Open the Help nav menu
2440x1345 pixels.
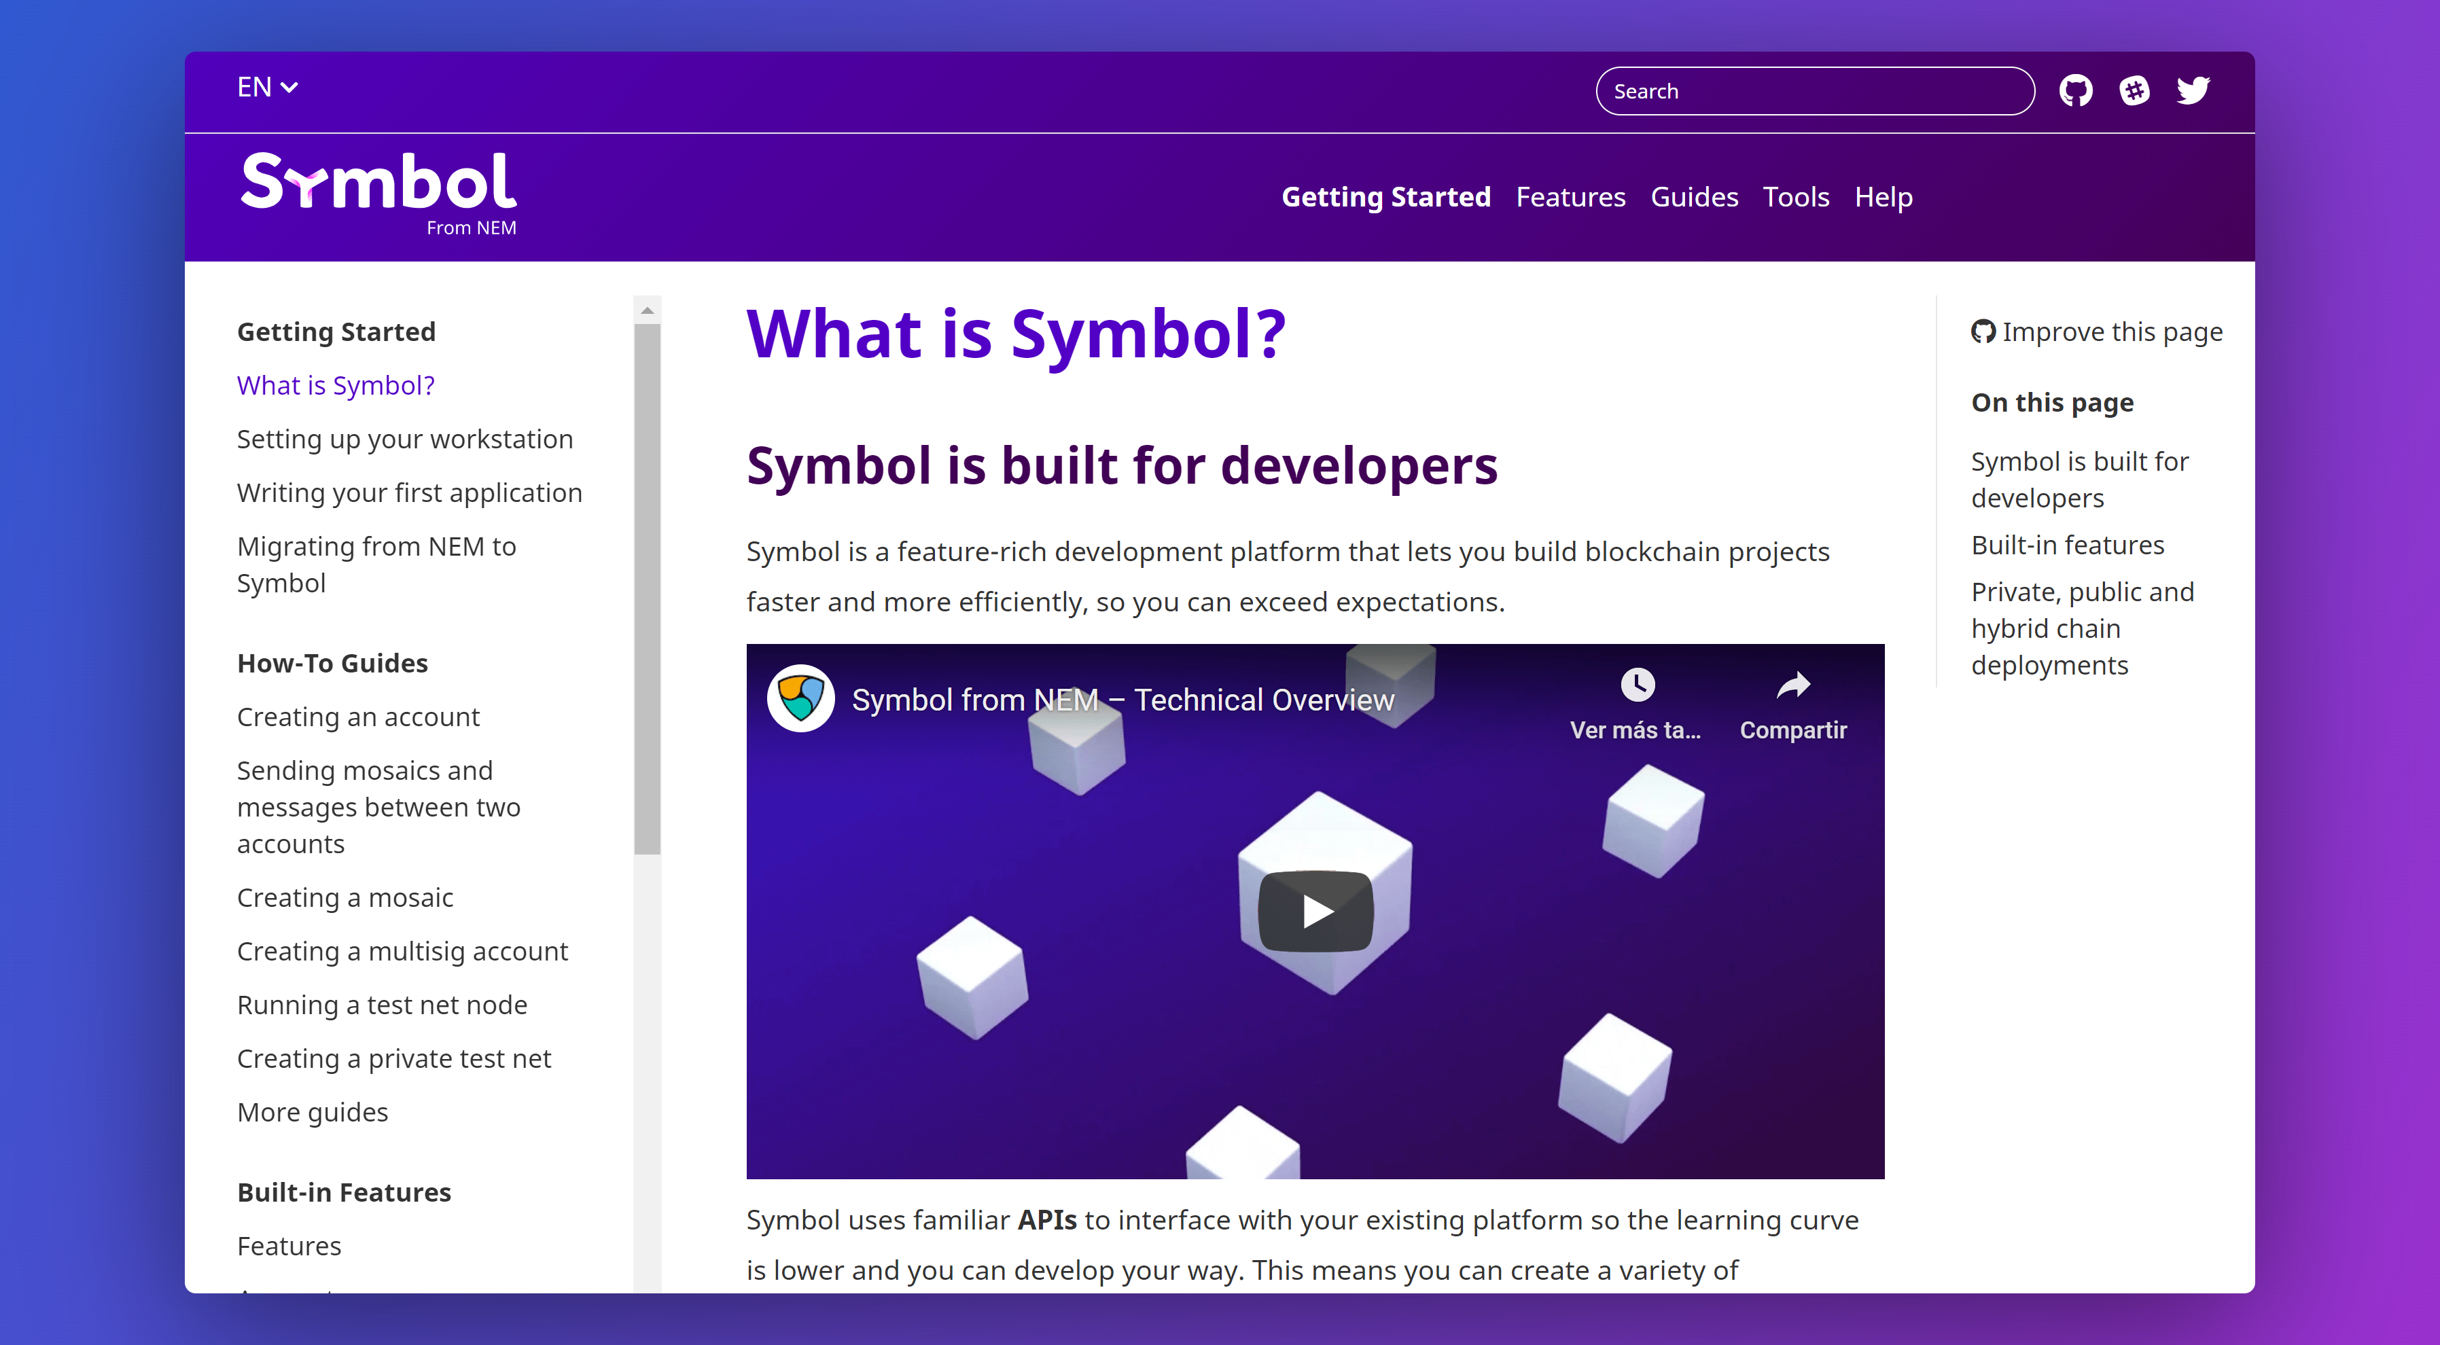pyautogui.click(x=1883, y=198)
